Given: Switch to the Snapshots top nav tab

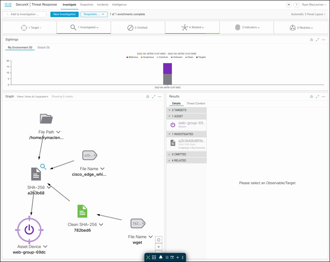Looking at the screenshot, I should (x=86, y=5).
